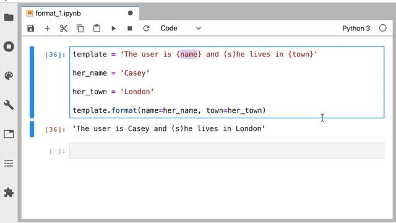The width and height of the screenshot is (396, 223).
Task: Click the 'London' string value
Action: tap(137, 92)
